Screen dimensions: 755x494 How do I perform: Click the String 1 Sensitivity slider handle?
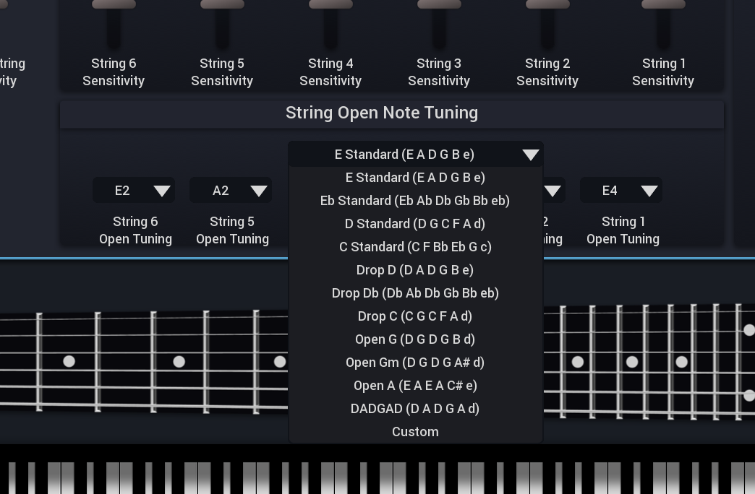click(x=663, y=4)
